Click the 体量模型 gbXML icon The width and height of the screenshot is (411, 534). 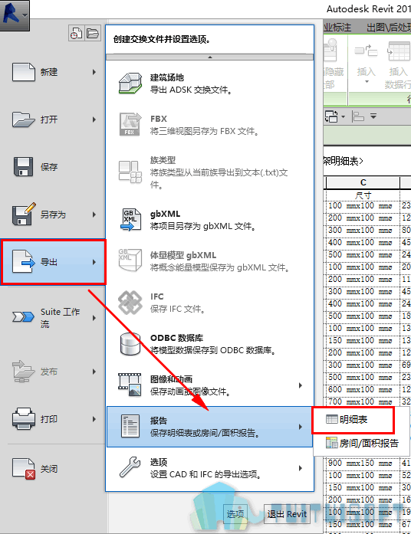tap(130, 260)
